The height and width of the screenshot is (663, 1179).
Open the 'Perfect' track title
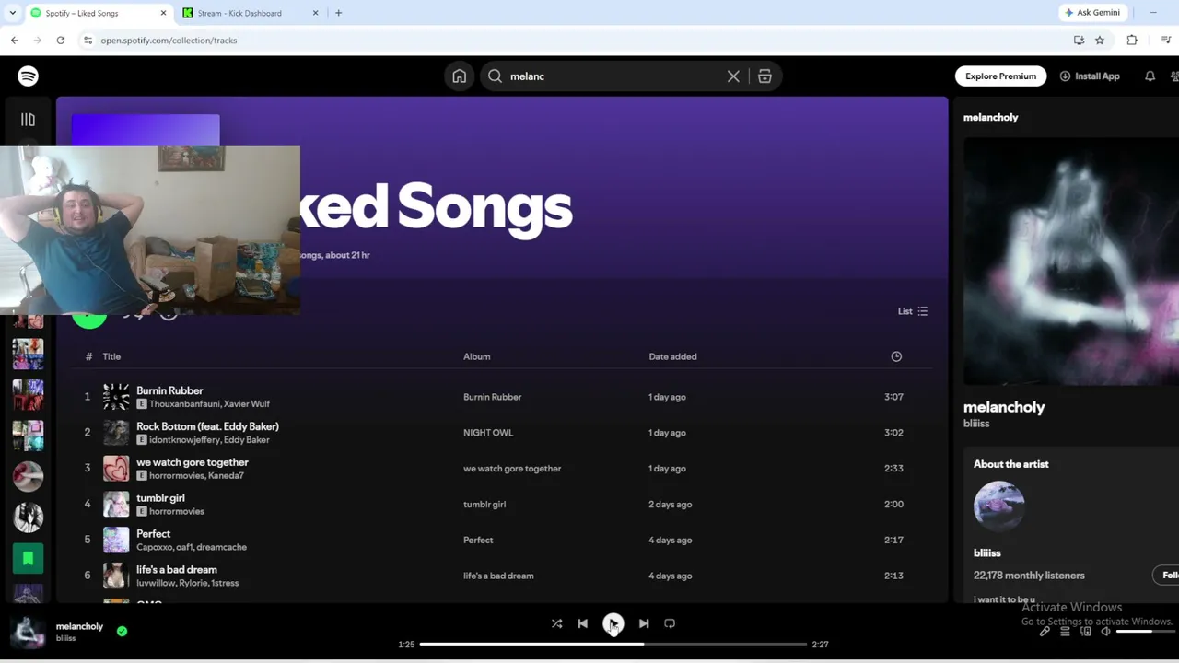tap(153, 534)
